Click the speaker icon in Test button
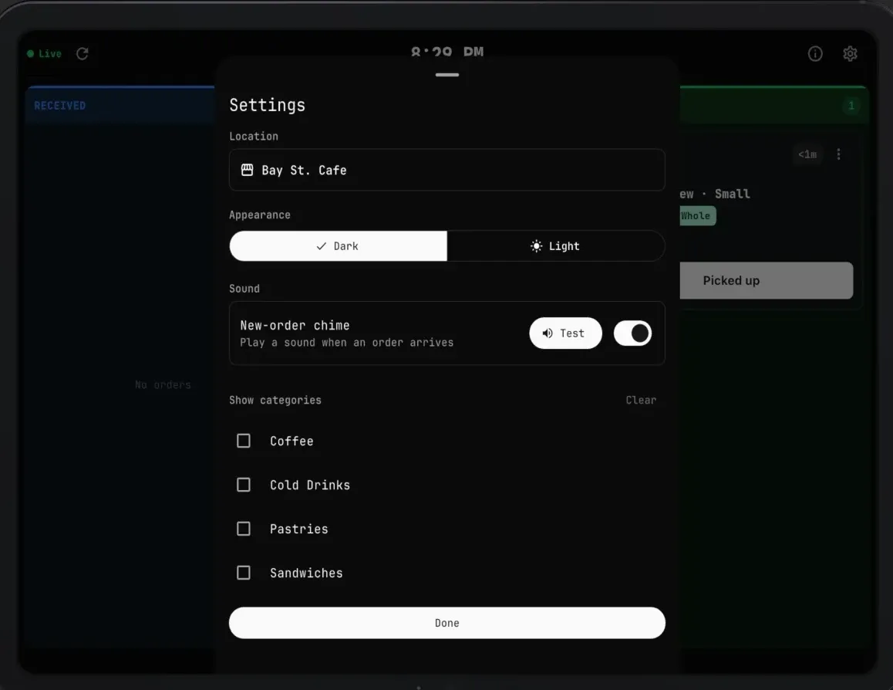The height and width of the screenshot is (690, 893). click(548, 333)
